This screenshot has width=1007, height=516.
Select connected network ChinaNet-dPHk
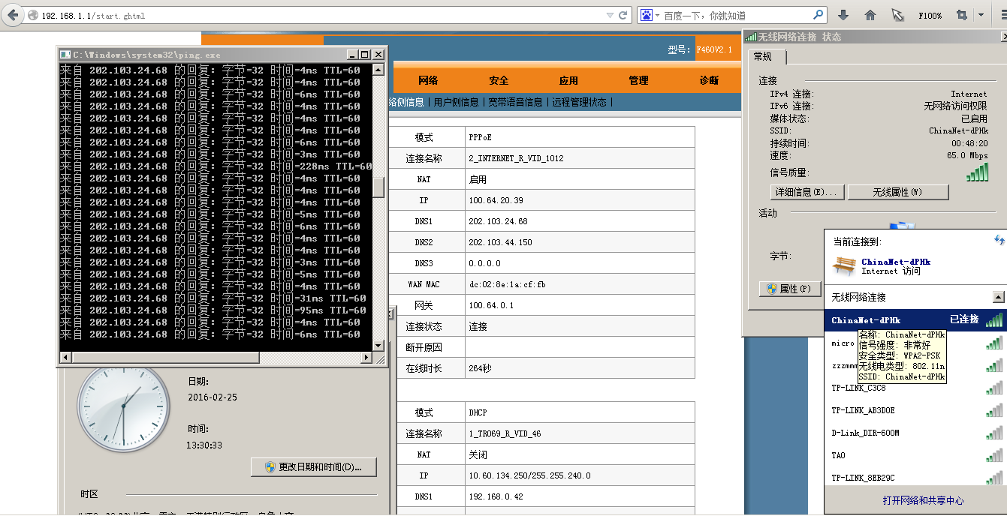pyautogui.click(x=916, y=320)
